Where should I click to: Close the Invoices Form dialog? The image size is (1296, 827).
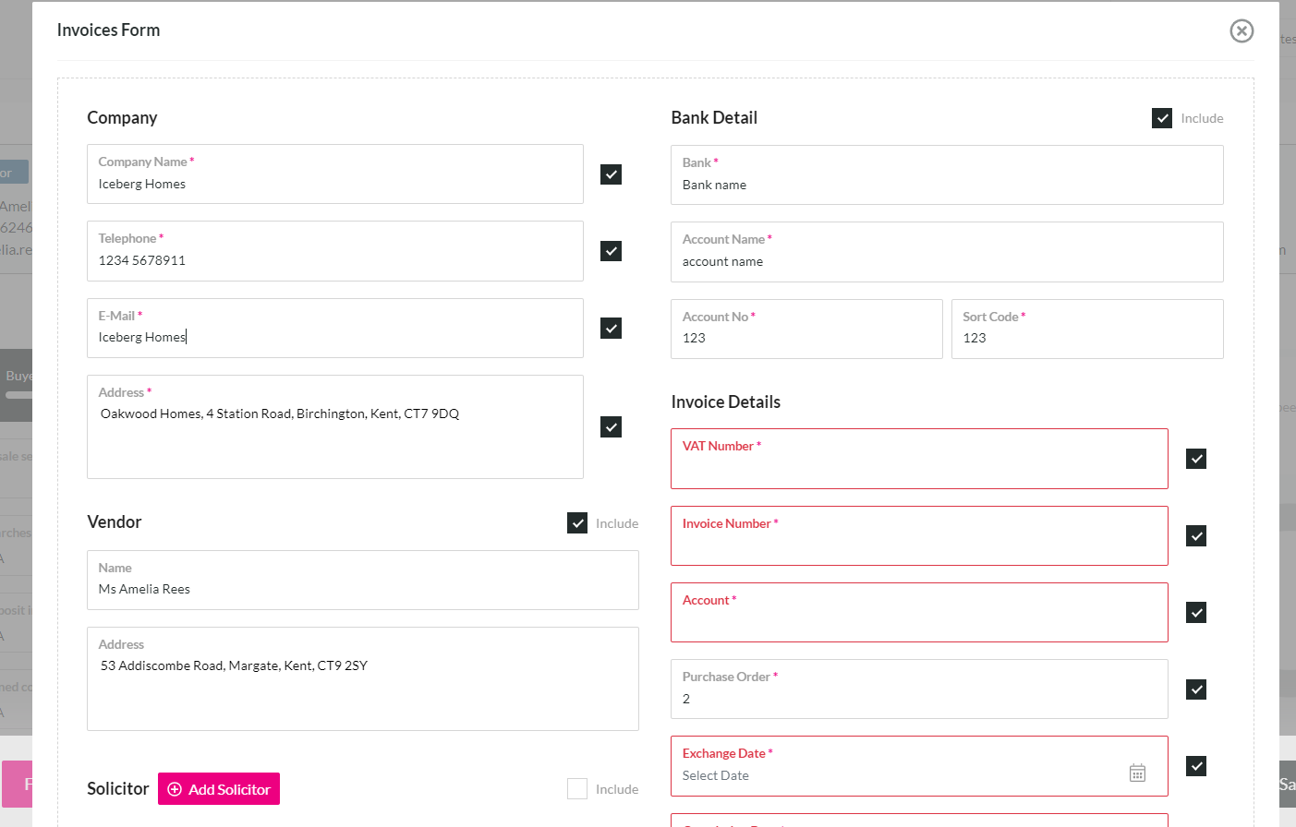click(1241, 31)
